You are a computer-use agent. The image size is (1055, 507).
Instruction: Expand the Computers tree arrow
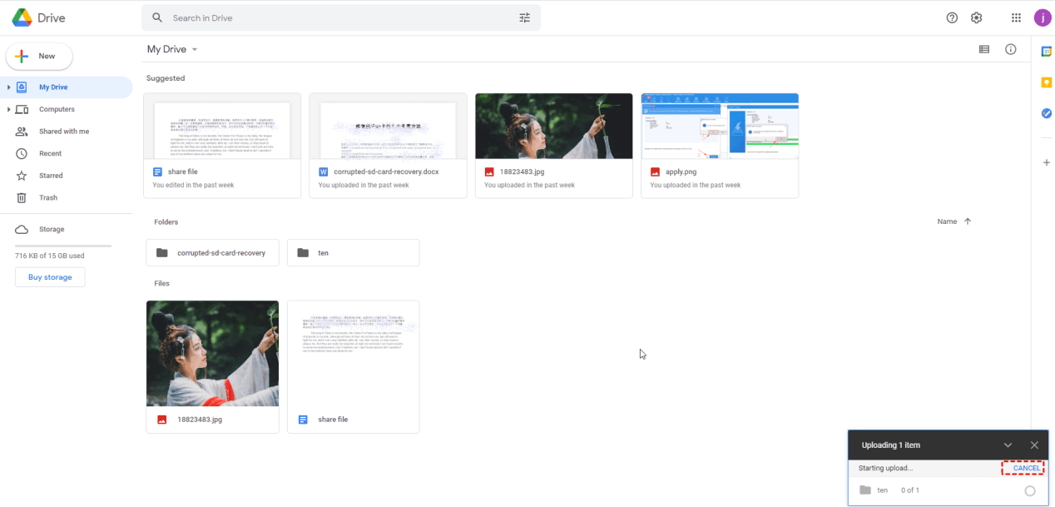8,109
